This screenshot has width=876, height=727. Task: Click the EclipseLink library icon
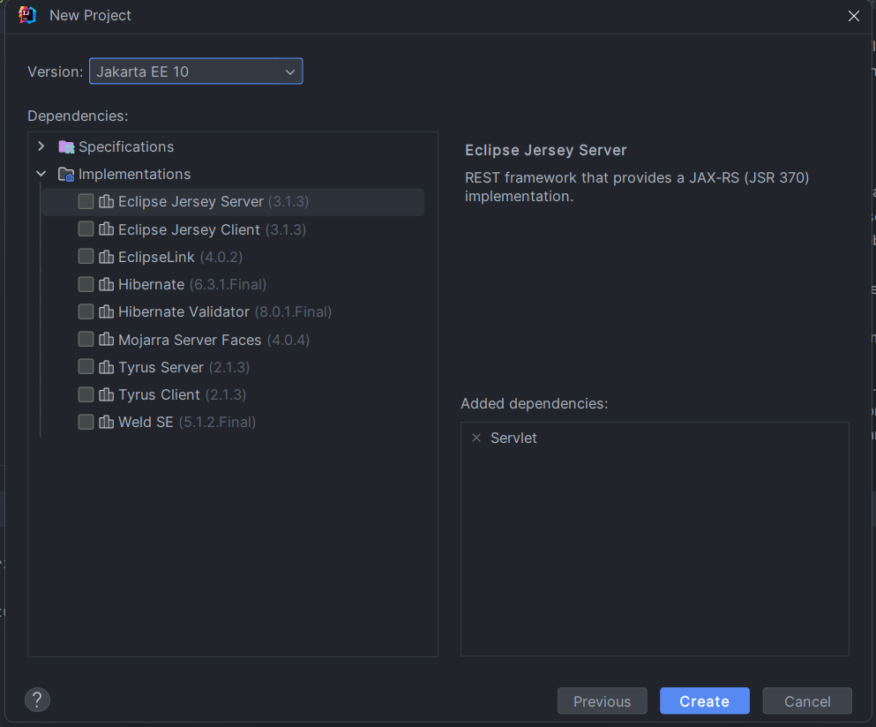[106, 257]
